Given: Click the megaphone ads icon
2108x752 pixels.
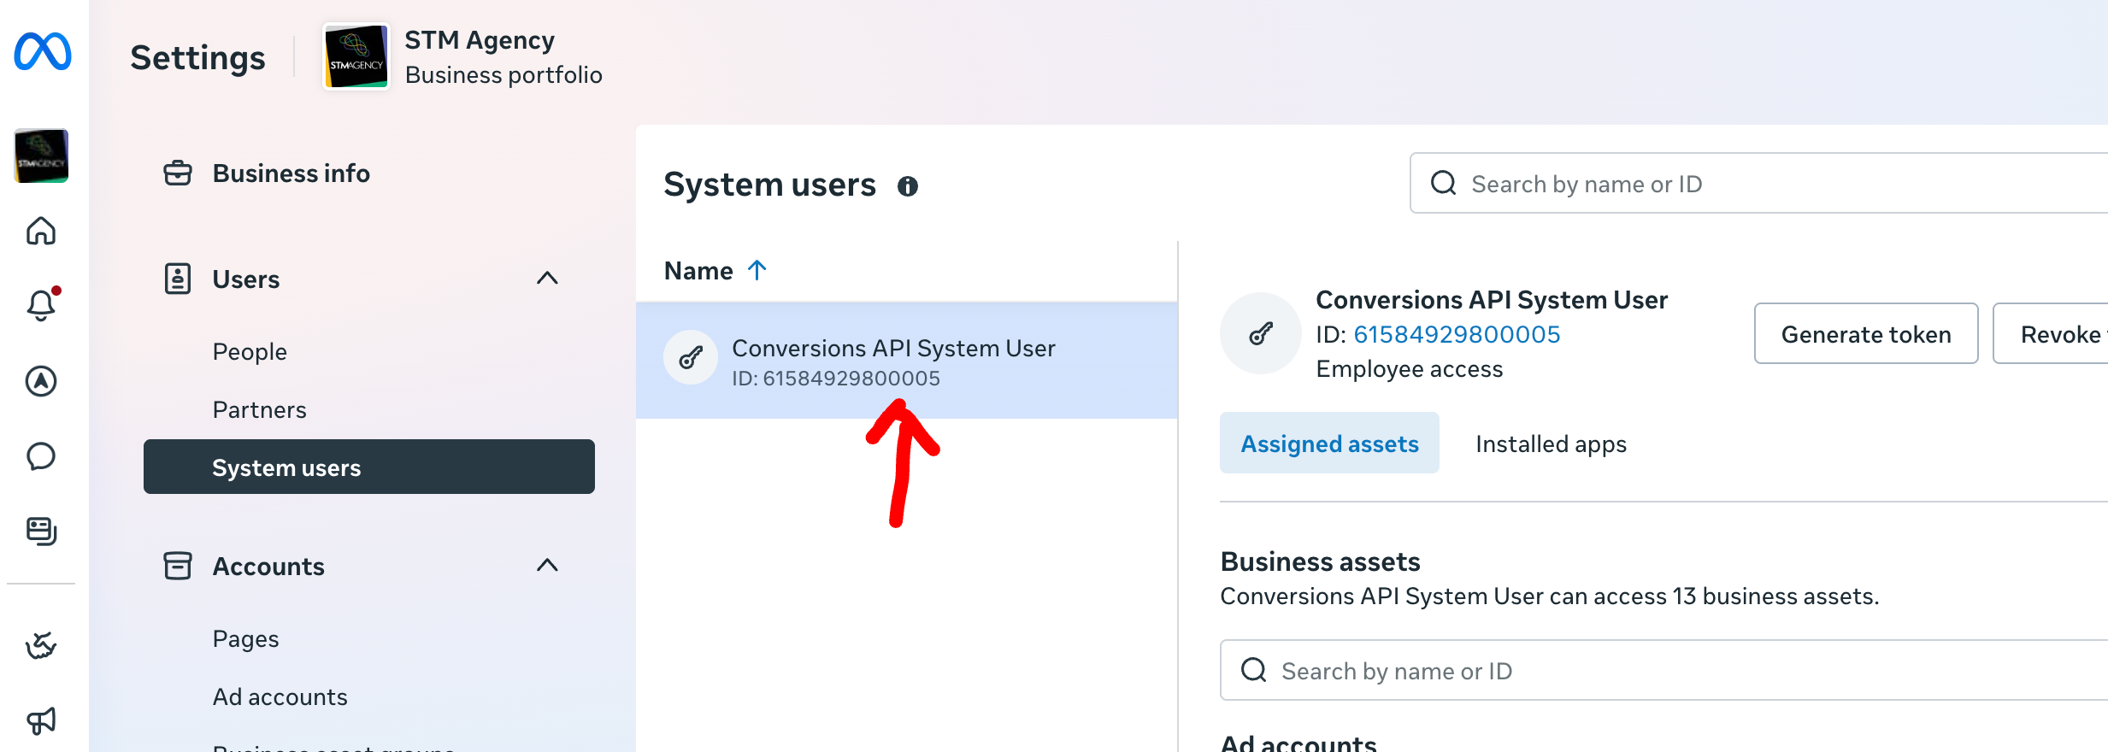Looking at the screenshot, I should (x=41, y=720).
